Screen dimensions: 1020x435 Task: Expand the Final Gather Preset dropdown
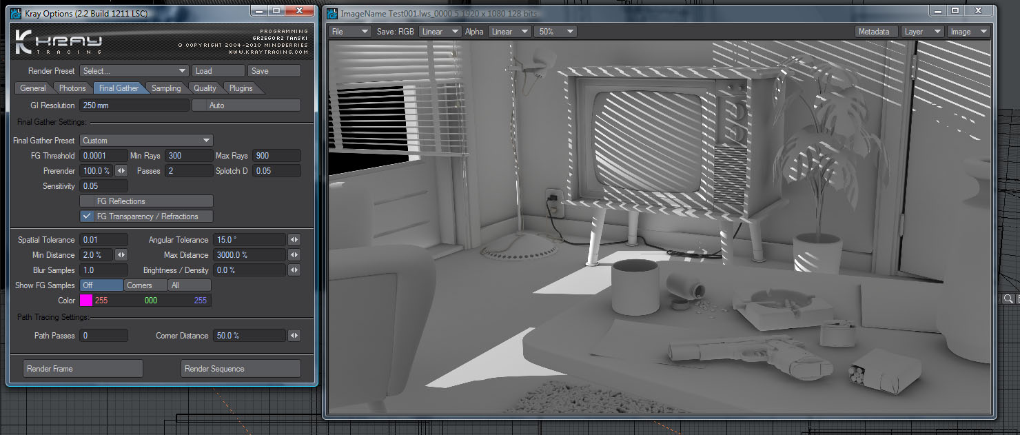coord(147,141)
